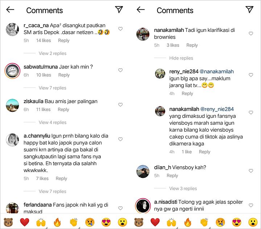Pick the heart-eyes emoji below a.nisadisti's comment
261x229 pixels.
[237, 222]
